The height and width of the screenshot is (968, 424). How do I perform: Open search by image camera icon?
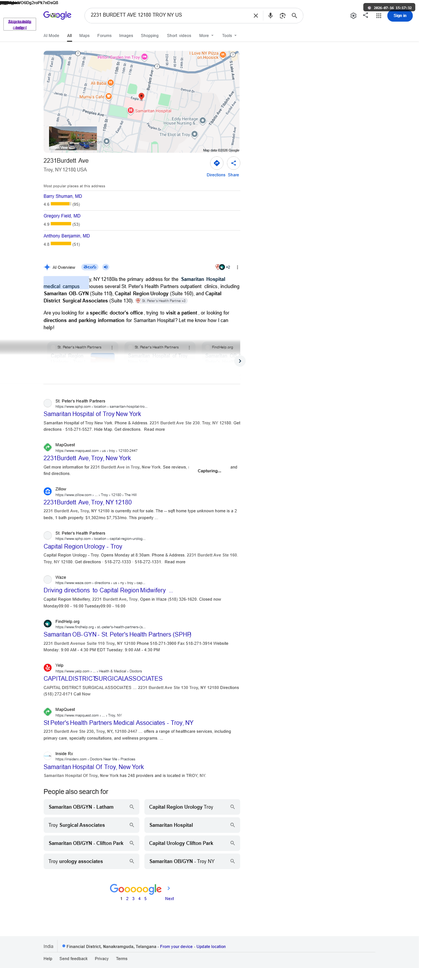click(283, 15)
